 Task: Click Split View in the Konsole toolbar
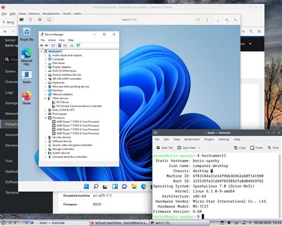[x=186, y=148]
